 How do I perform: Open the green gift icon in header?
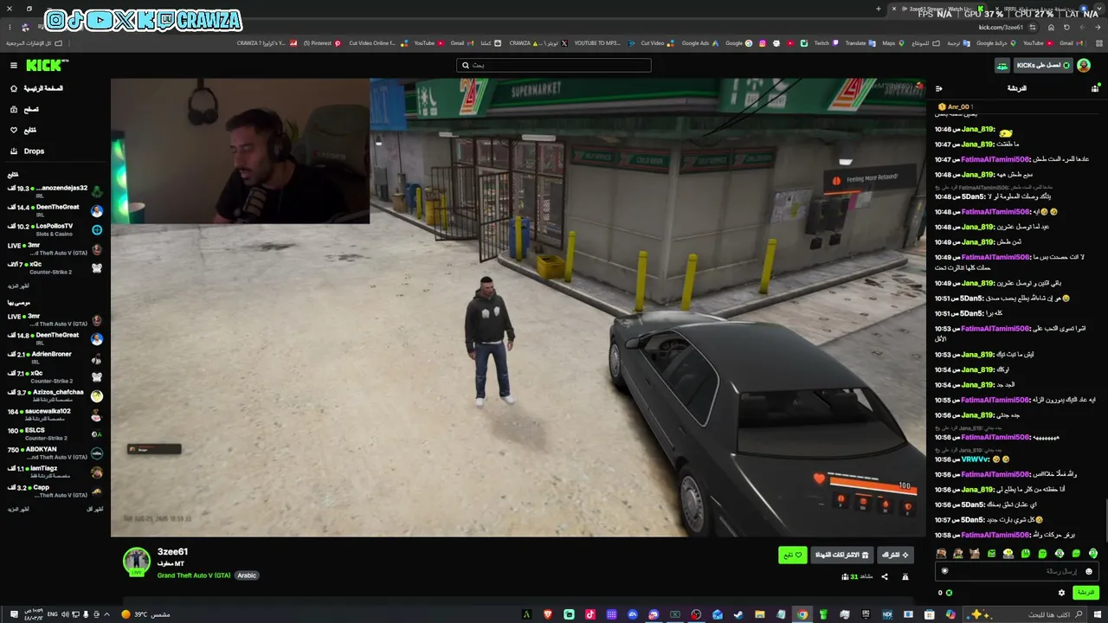[1002, 65]
